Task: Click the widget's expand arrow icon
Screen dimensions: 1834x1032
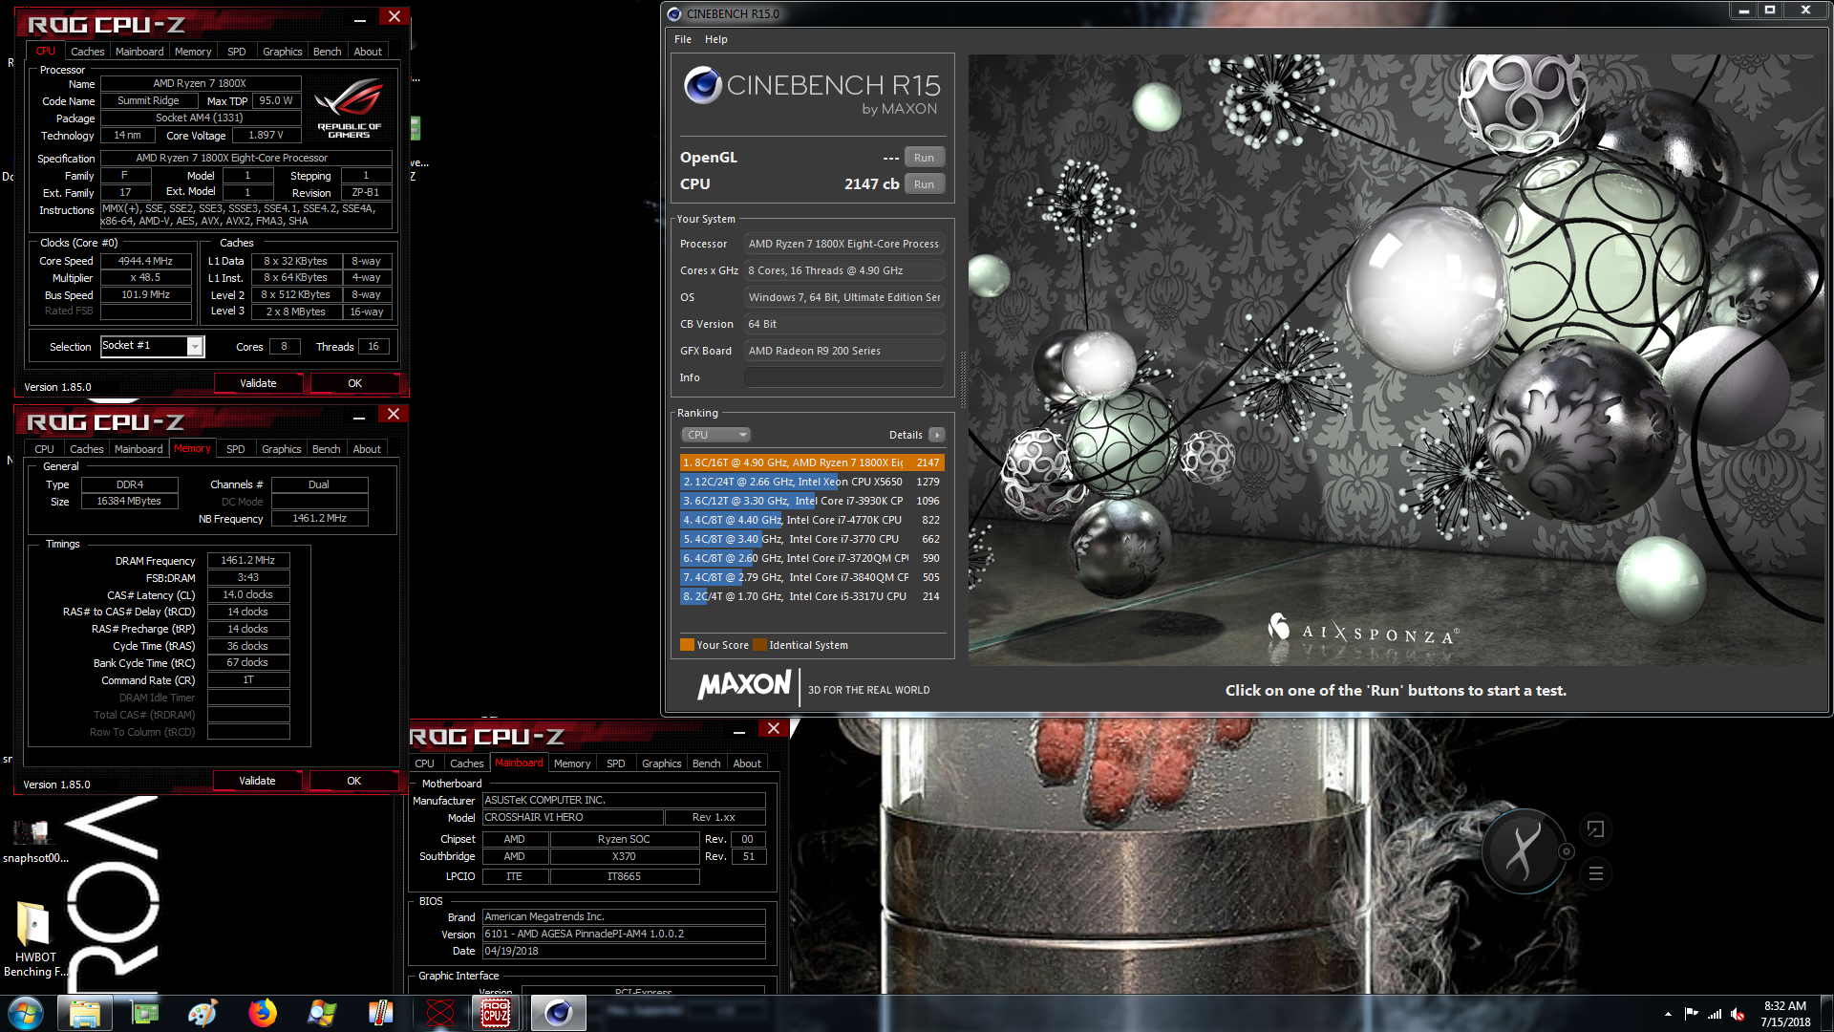Action: coord(1595,828)
